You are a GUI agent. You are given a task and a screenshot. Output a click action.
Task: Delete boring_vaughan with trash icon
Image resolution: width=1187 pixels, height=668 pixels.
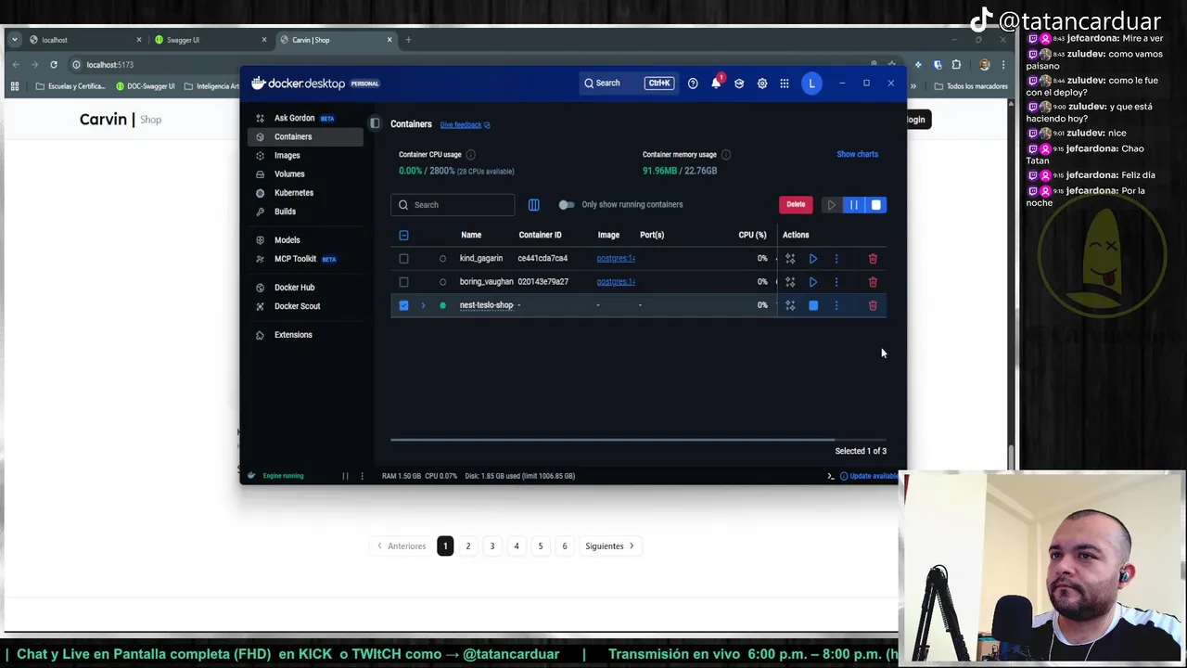(x=873, y=282)
